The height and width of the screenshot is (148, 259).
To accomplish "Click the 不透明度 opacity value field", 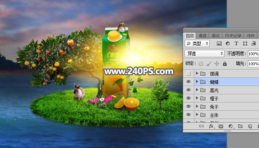I will coord(253,53).
